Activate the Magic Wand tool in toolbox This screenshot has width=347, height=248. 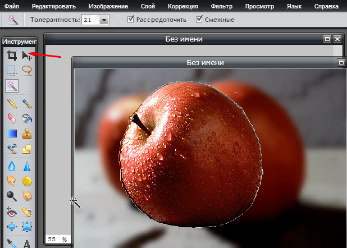[x=11, y=85]
